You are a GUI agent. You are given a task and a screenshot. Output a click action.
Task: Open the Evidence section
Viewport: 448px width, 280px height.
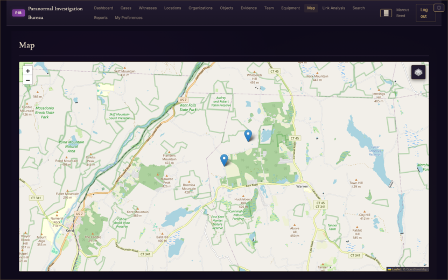tap(249, 8)
